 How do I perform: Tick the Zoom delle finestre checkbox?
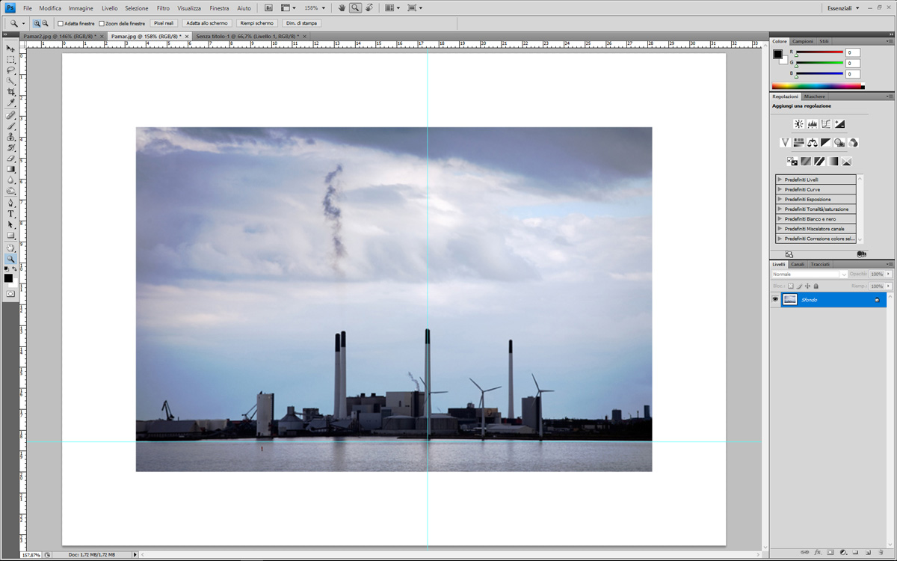point(102,23)
